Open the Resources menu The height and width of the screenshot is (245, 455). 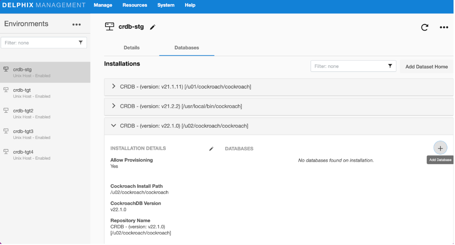(x=134, y=5)
